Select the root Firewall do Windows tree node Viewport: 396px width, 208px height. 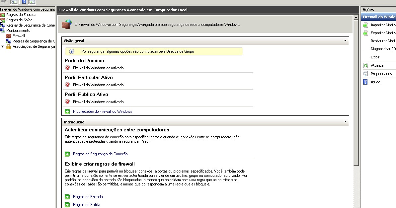coord(27,9)
